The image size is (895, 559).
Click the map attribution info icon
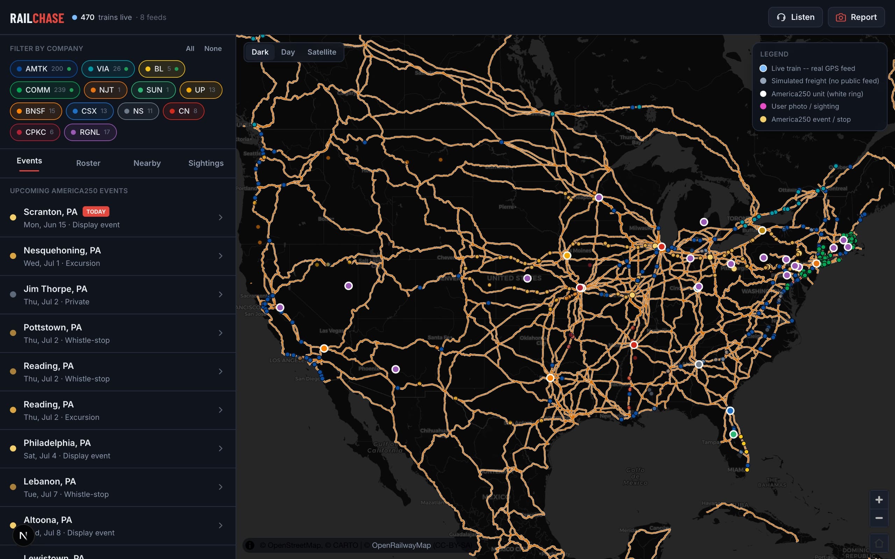[250, 545]
